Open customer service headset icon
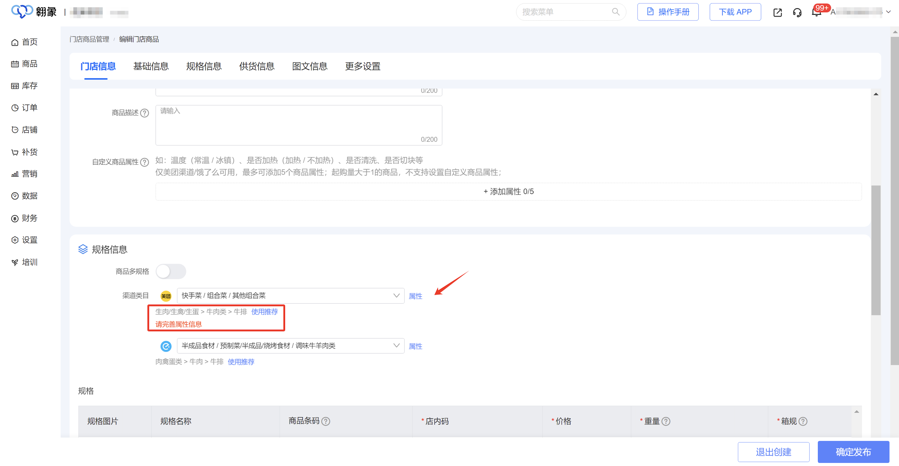 coord(797,13)
